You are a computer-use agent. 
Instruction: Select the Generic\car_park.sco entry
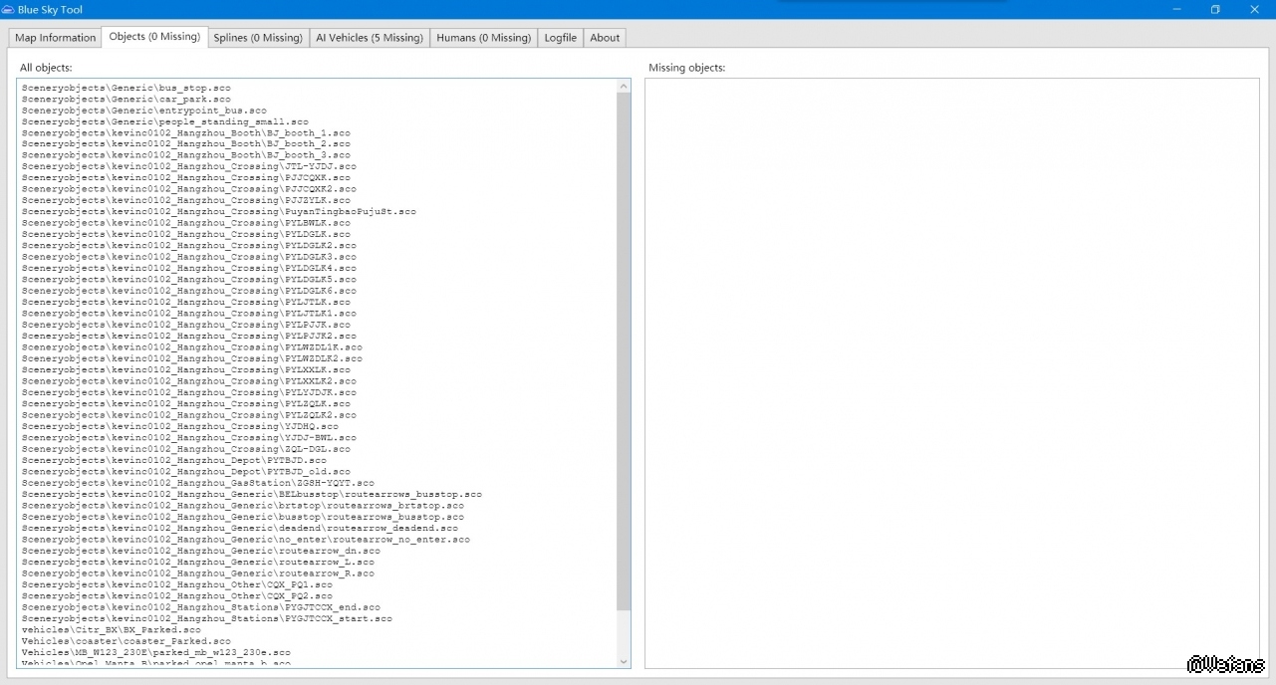point(126,100)
